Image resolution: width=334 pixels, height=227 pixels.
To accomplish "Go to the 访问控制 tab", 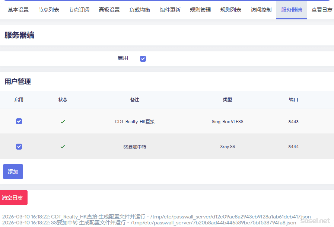I will (x=261, y=10).
